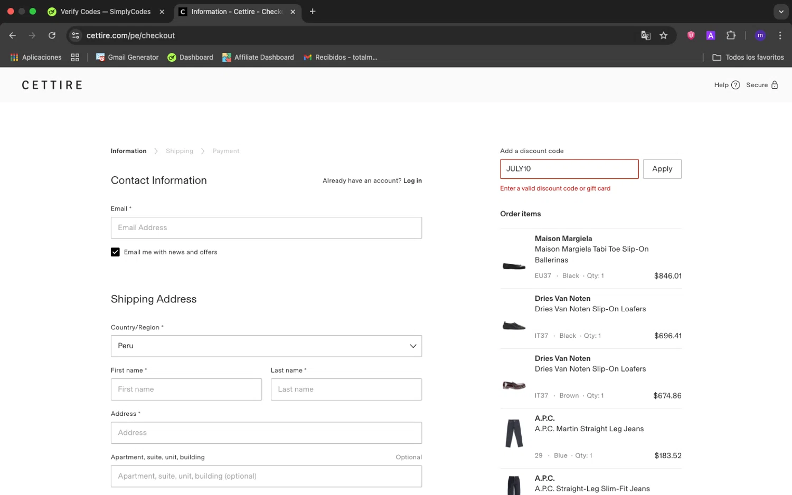Viewport: 792px width, 495px height.
Task: Click the Log in link
Action: pyautogui.click(x=412, y=180)
